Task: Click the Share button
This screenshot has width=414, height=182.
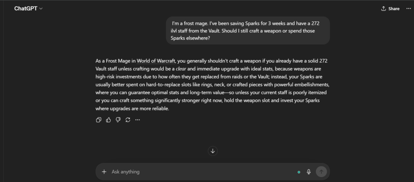Action: (390, 8)
